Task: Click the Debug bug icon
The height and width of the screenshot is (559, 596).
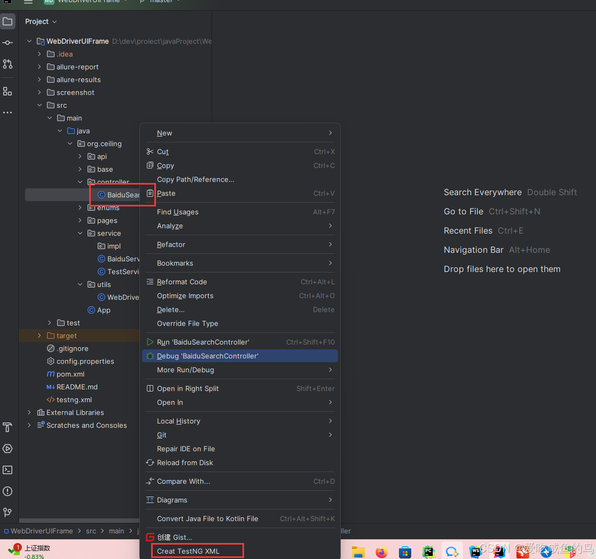Action: (x=150, y=356)
